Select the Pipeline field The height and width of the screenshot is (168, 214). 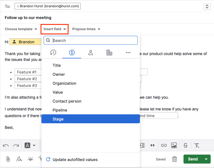[x=91, y=110]
